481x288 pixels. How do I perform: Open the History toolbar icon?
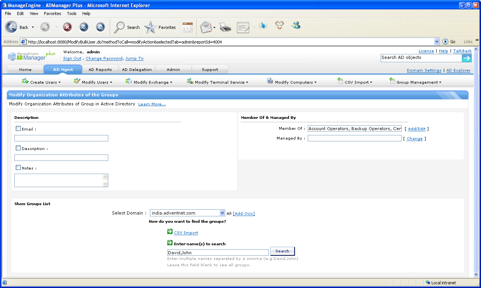click(188, 27)
